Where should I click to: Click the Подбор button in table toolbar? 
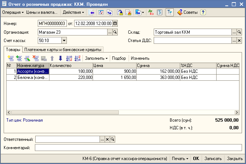coord(119,58)
